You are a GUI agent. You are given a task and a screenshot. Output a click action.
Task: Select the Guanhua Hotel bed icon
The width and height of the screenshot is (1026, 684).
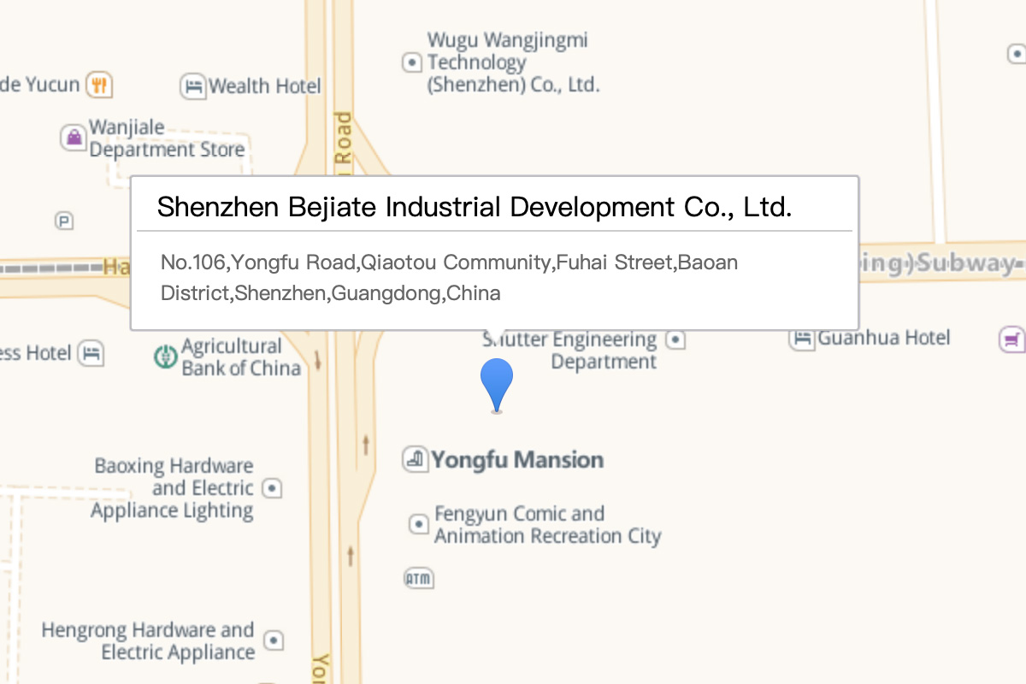pyautogui.click(x=802, y=339)
